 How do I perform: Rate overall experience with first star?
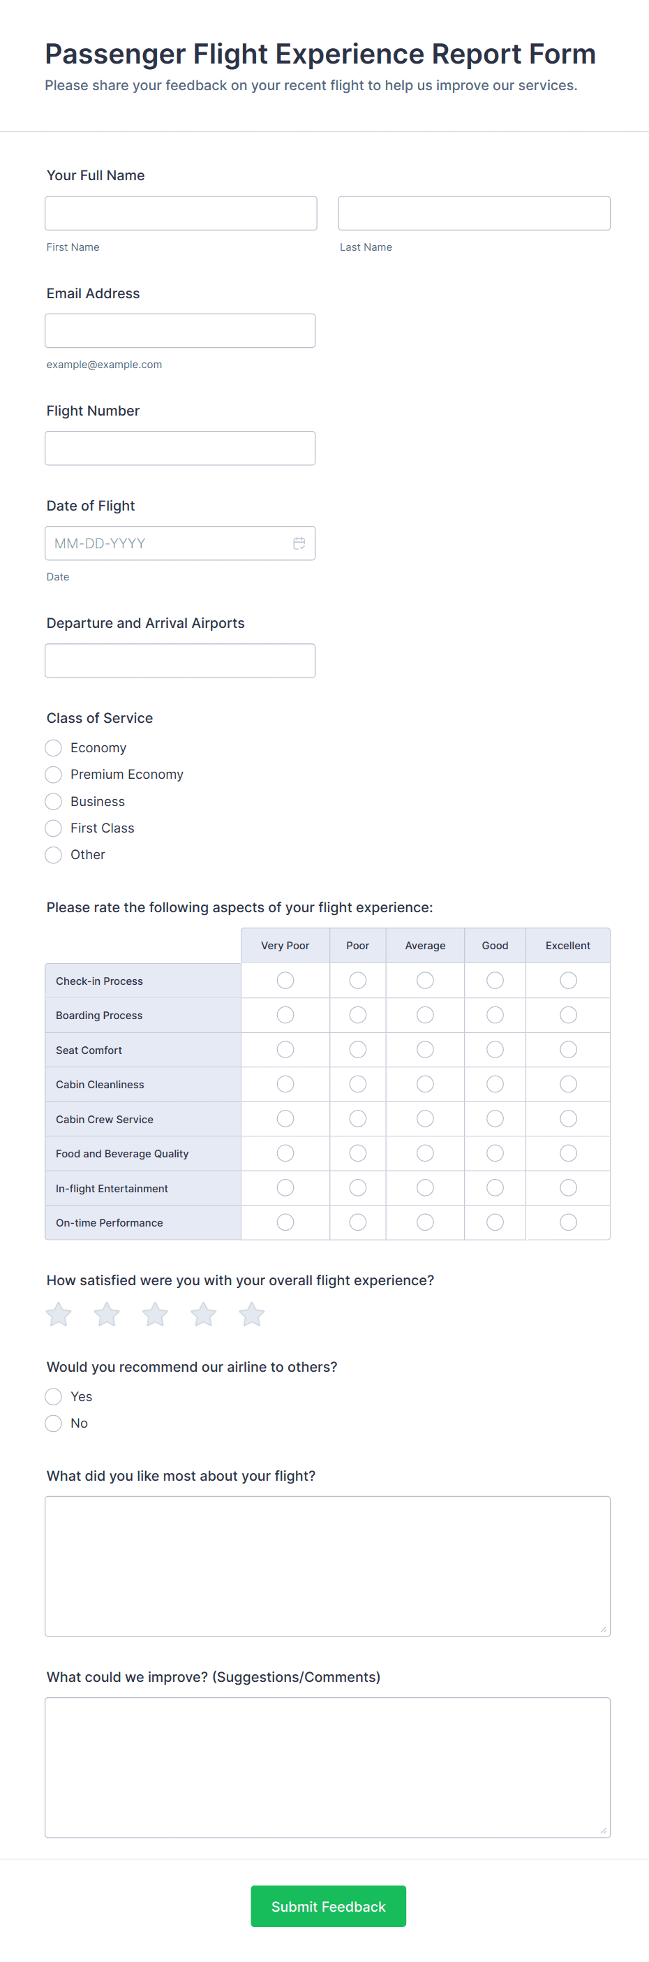click(x=59, y=1314)
